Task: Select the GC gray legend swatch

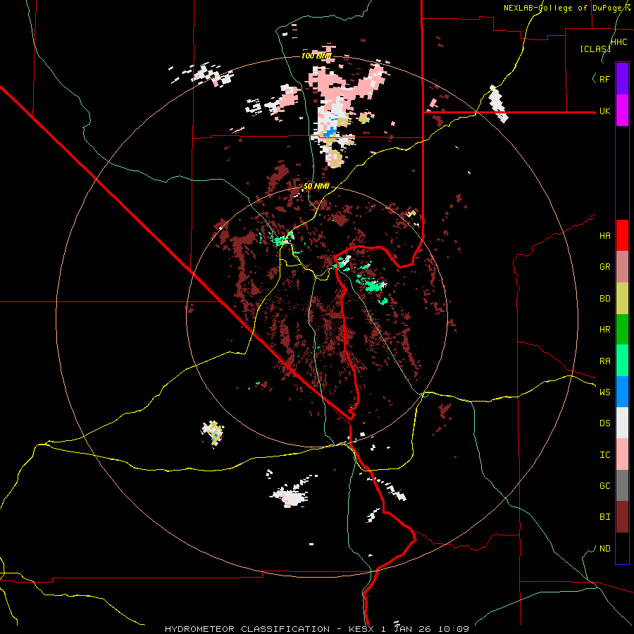Action: pos(622,485)
